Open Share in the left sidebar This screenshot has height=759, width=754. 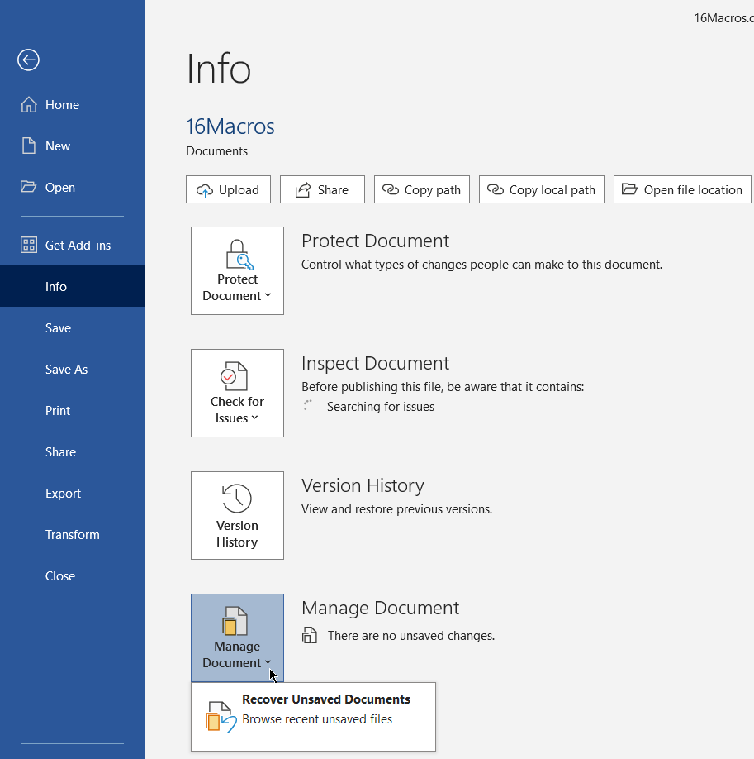(x=72, y=451)
